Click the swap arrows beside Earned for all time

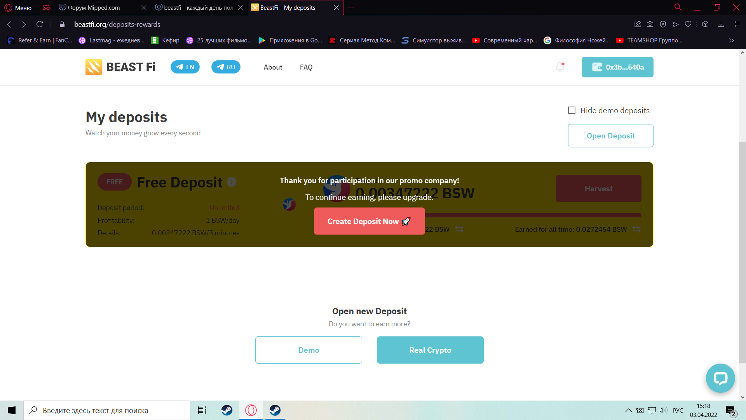coord(636,229)
